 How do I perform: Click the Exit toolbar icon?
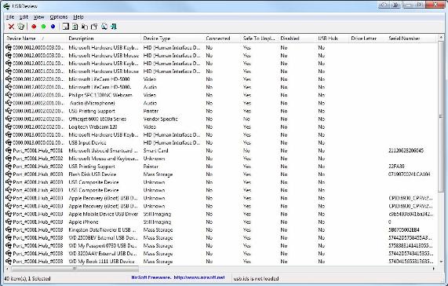114,27
